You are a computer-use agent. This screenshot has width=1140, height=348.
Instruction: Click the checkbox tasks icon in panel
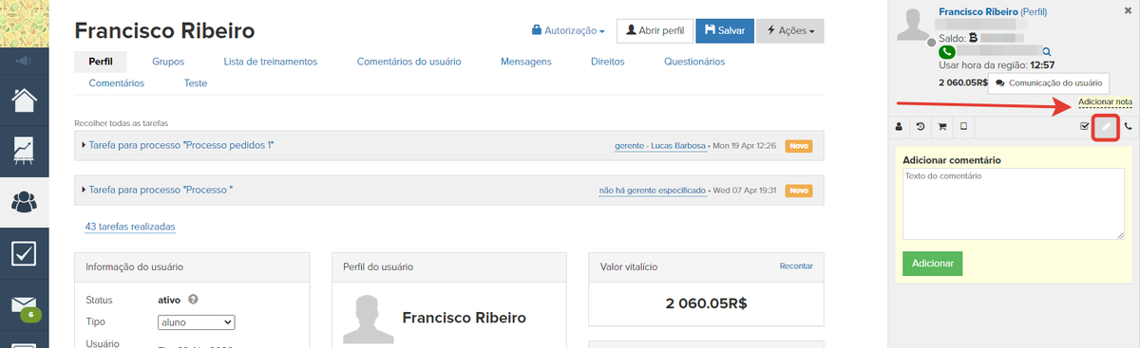(1085, 126)
